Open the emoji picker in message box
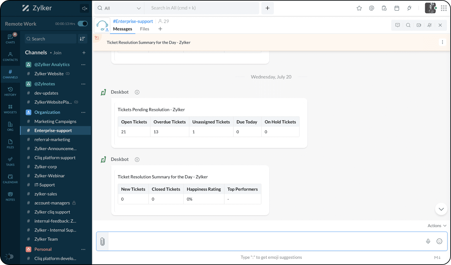This screenshot has height=265, width=451. point(439,241)
